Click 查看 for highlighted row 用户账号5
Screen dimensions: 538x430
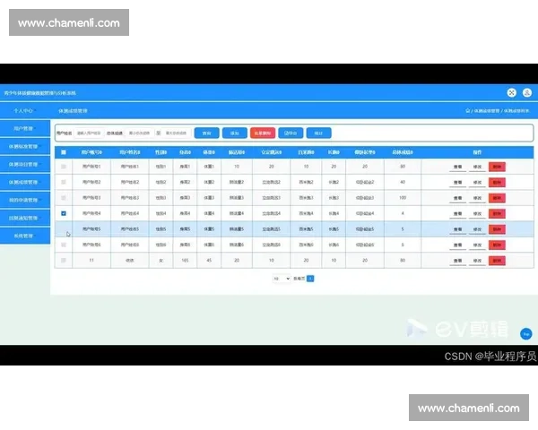point(457,229)
